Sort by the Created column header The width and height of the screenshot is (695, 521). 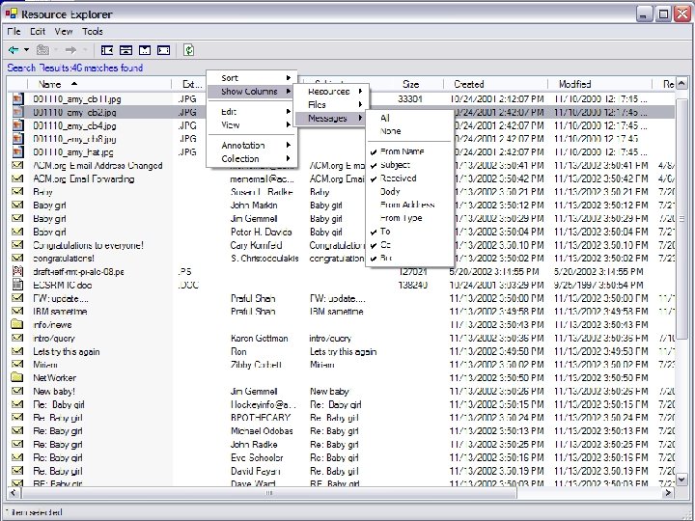click(495, 84)
